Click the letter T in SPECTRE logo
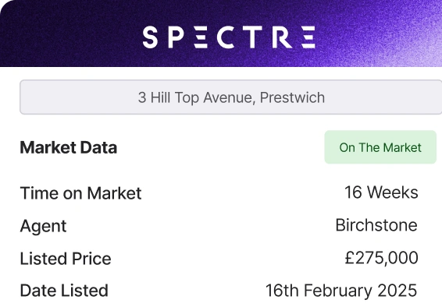 click(x=253, y=37)
